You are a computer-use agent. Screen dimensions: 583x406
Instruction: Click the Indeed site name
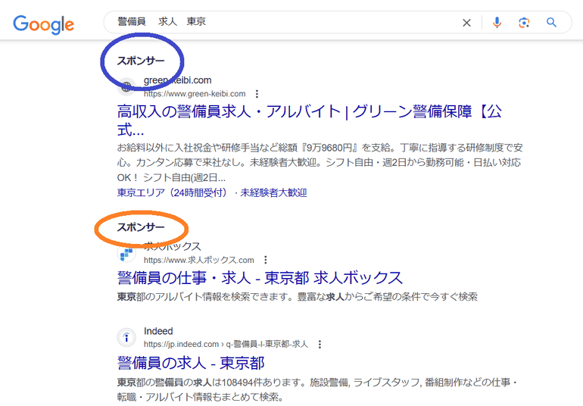coord(158,331)
